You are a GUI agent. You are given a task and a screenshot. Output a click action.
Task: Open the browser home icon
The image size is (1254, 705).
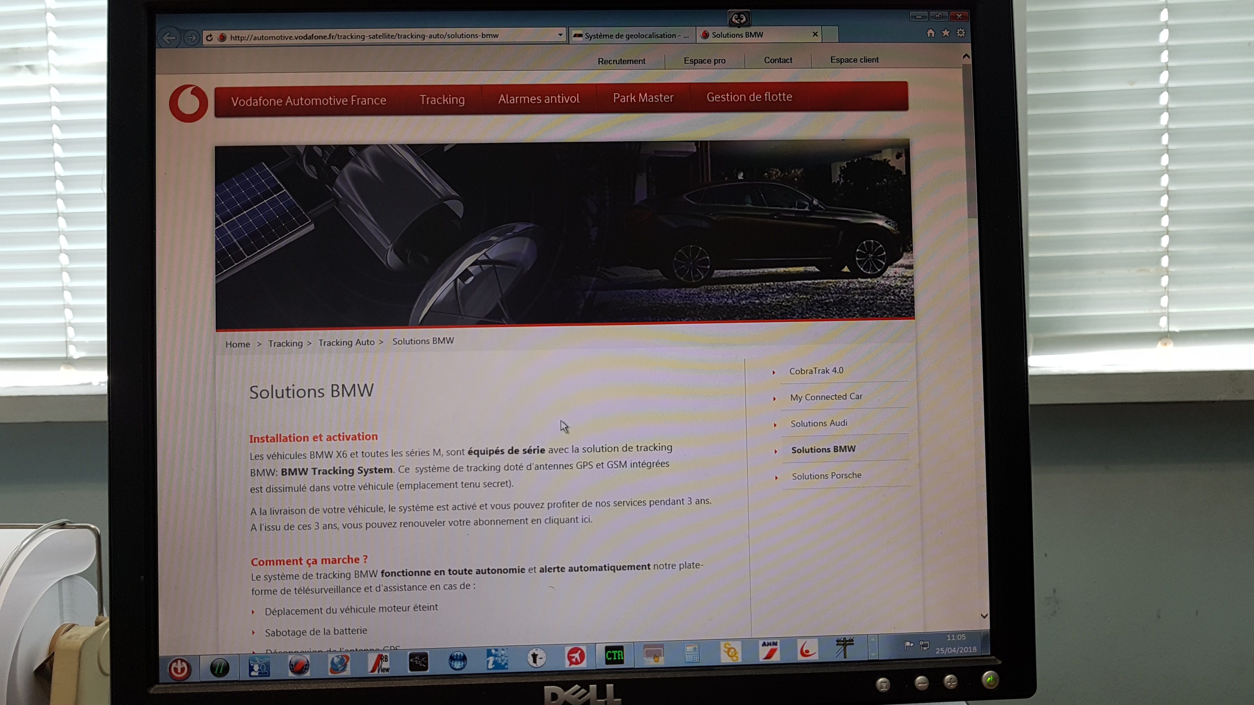coord(930,33)
